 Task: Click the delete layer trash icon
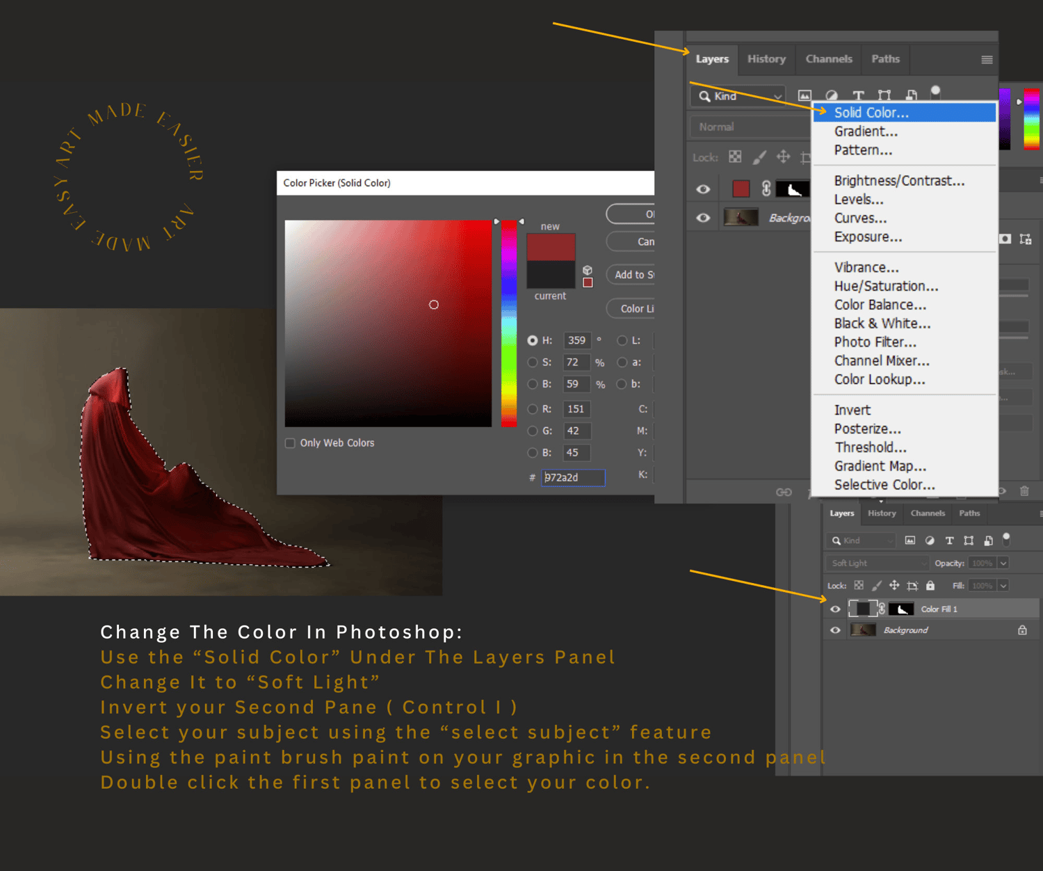pos(1024,491)
